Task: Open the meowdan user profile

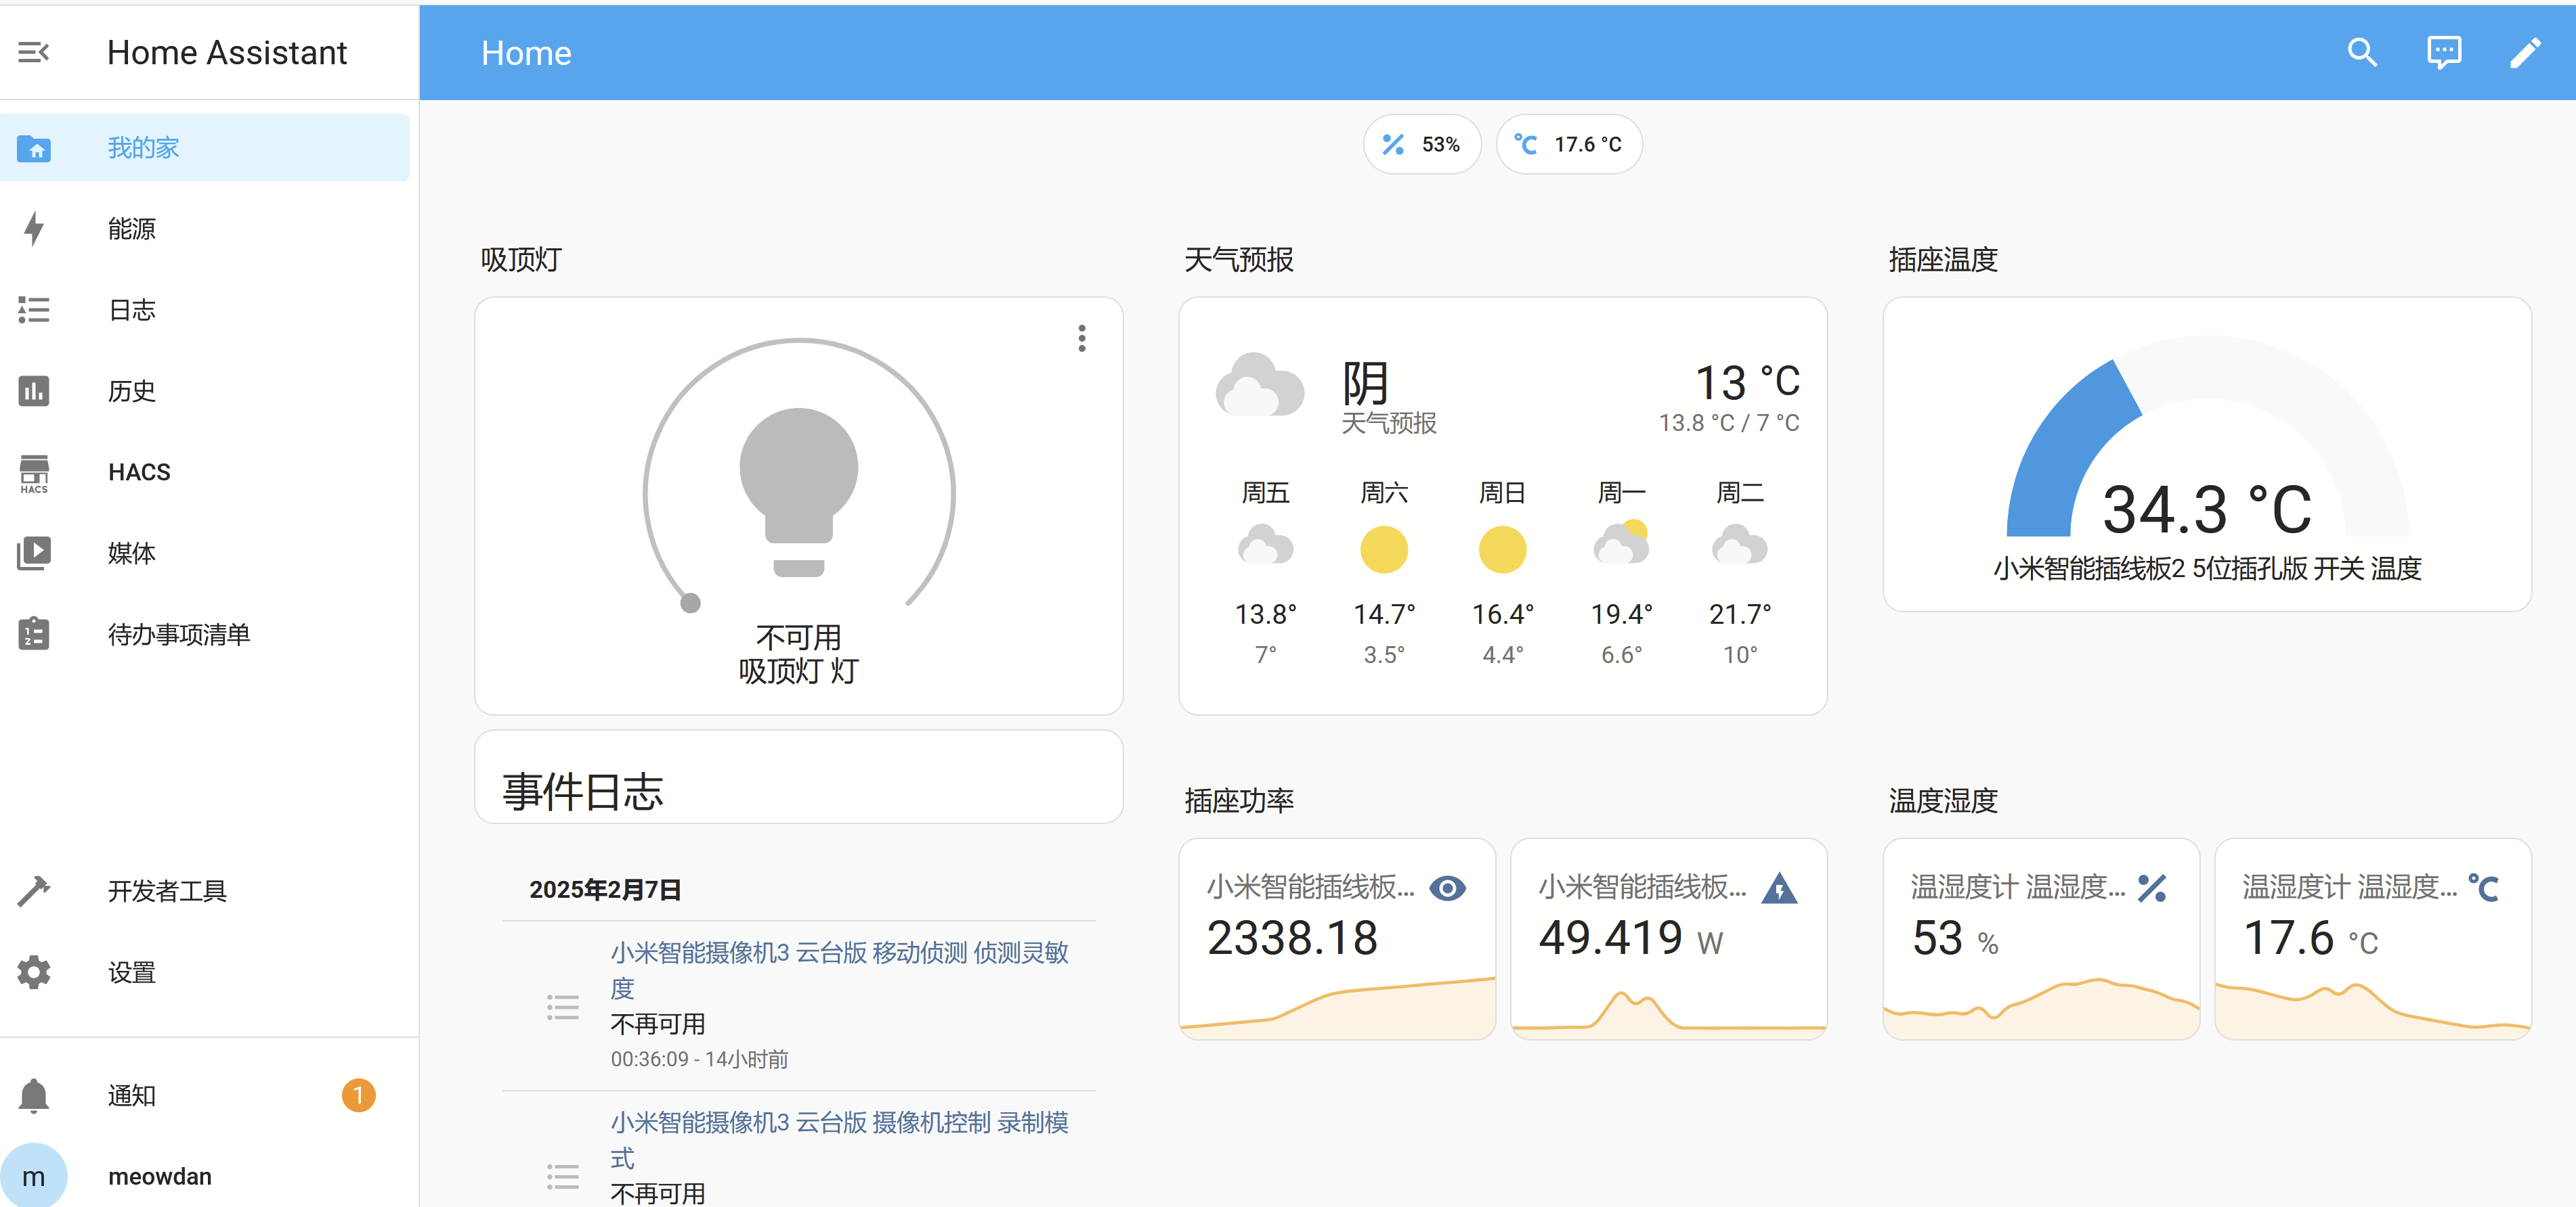Action: 205,1176
